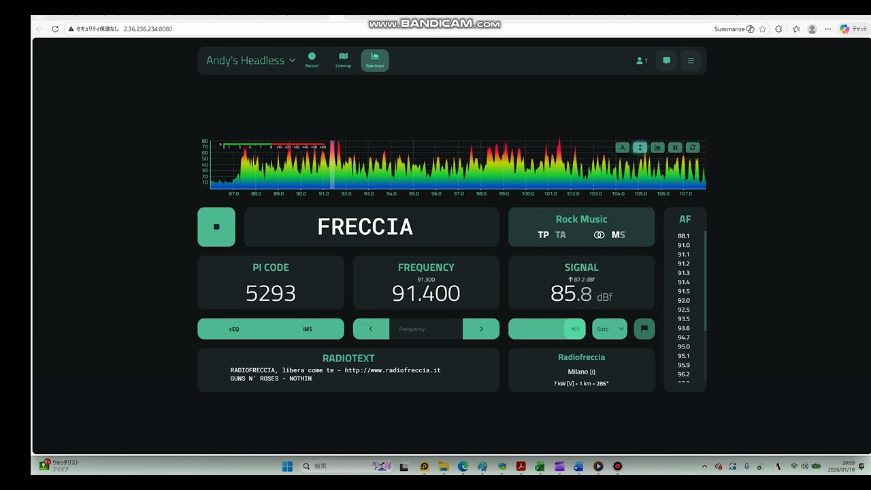Open the chat panel
This screenshot has width=871, height=490.
(x=666, y=61)
